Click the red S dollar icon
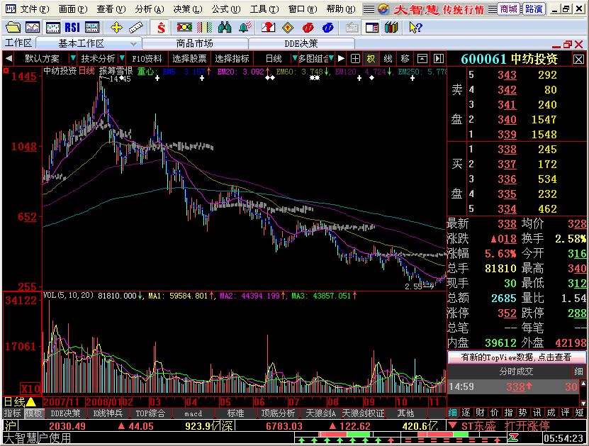Viewport: 589px width, 446px height. 161,28
